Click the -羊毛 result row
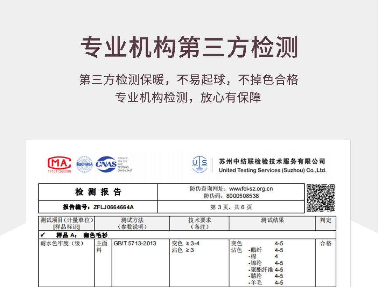 (x=266, y=283)
